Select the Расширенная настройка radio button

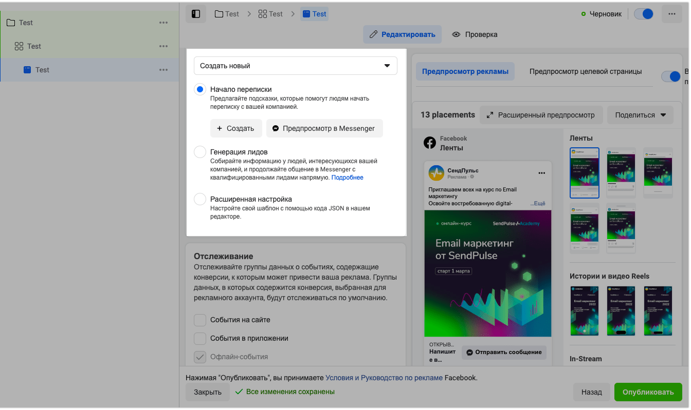[200, 199]
